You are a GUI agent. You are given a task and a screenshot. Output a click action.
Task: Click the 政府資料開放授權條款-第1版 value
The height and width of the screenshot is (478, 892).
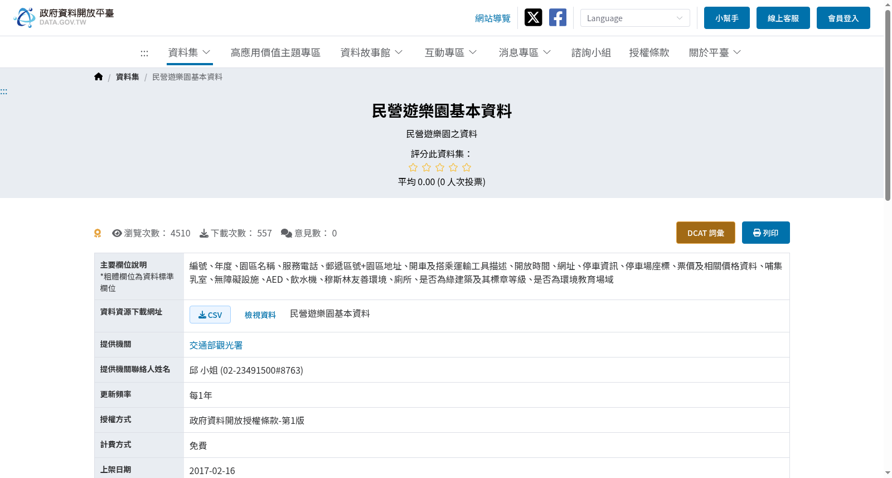(247, 421)
